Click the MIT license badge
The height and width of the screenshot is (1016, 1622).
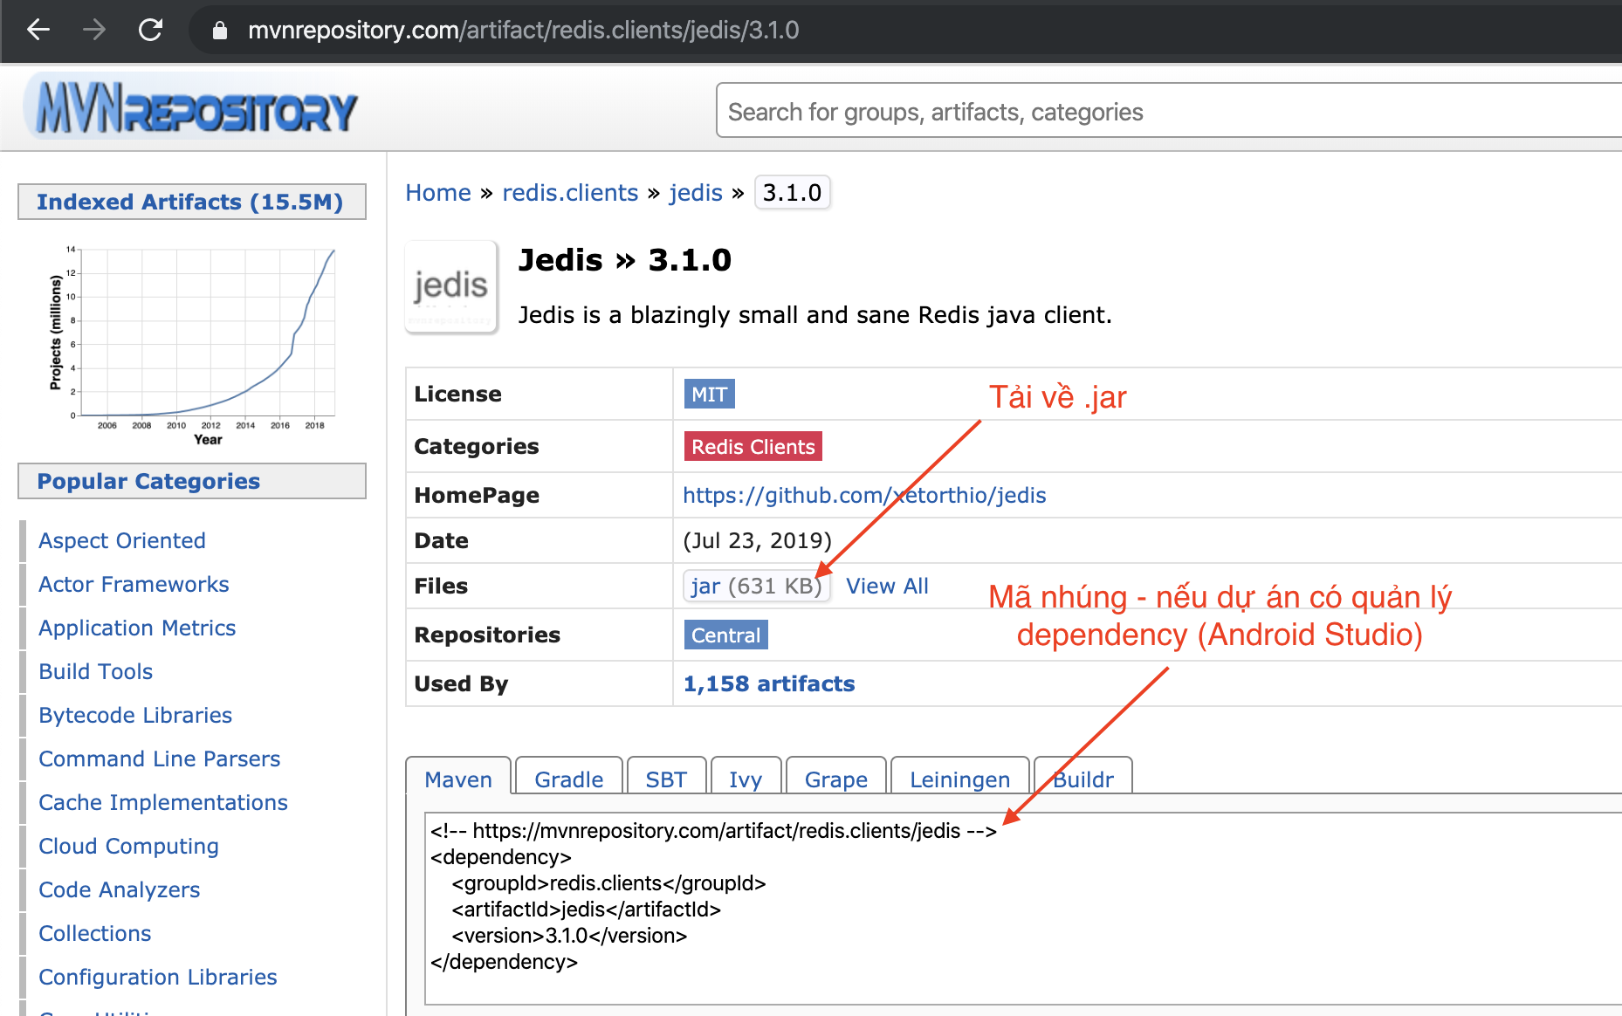709,395
